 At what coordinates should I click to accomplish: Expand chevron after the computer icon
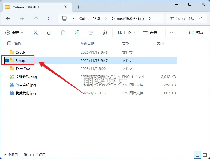coord(73,19)
